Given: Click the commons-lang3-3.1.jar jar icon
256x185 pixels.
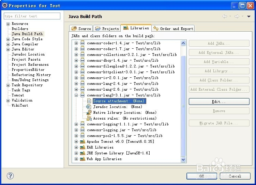Looking at the screenshot, I should click(x=82, y=95).
